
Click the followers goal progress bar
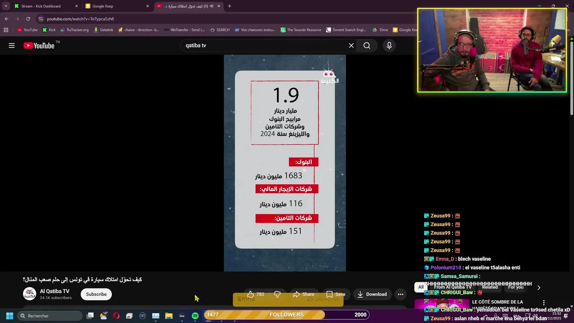287,314
